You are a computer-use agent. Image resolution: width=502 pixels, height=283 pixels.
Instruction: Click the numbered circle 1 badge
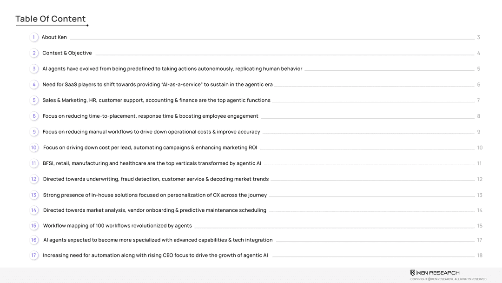(x=33, y=37)
